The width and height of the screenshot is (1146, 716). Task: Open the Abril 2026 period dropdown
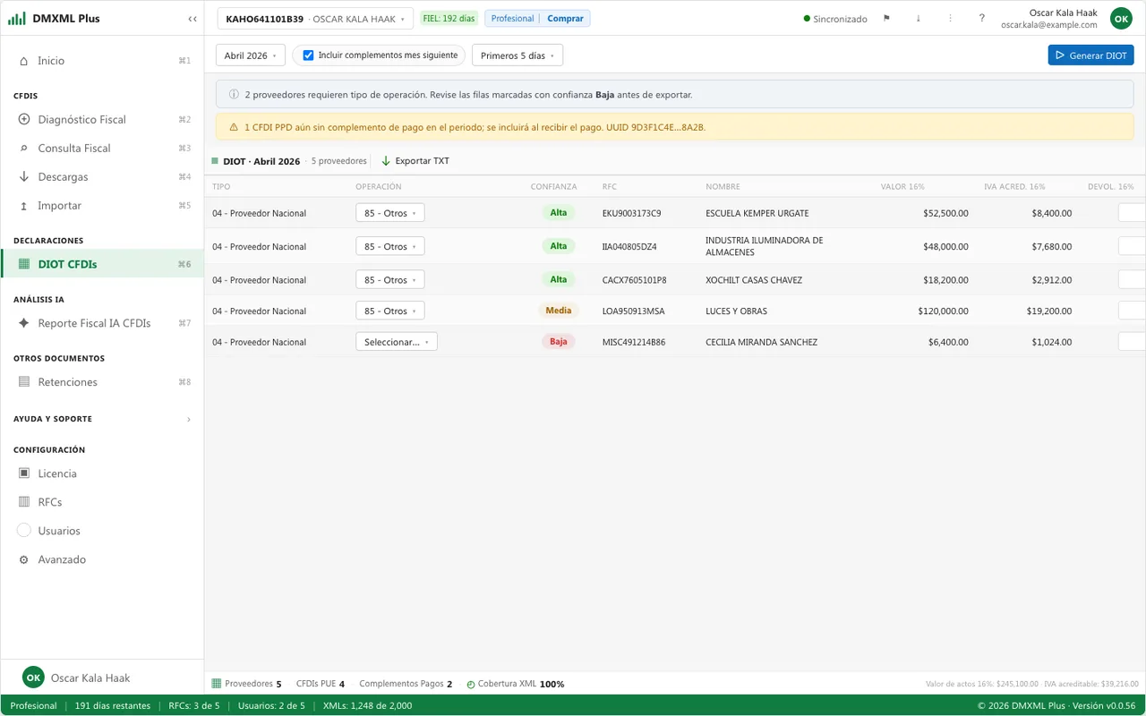pos(250,55)
